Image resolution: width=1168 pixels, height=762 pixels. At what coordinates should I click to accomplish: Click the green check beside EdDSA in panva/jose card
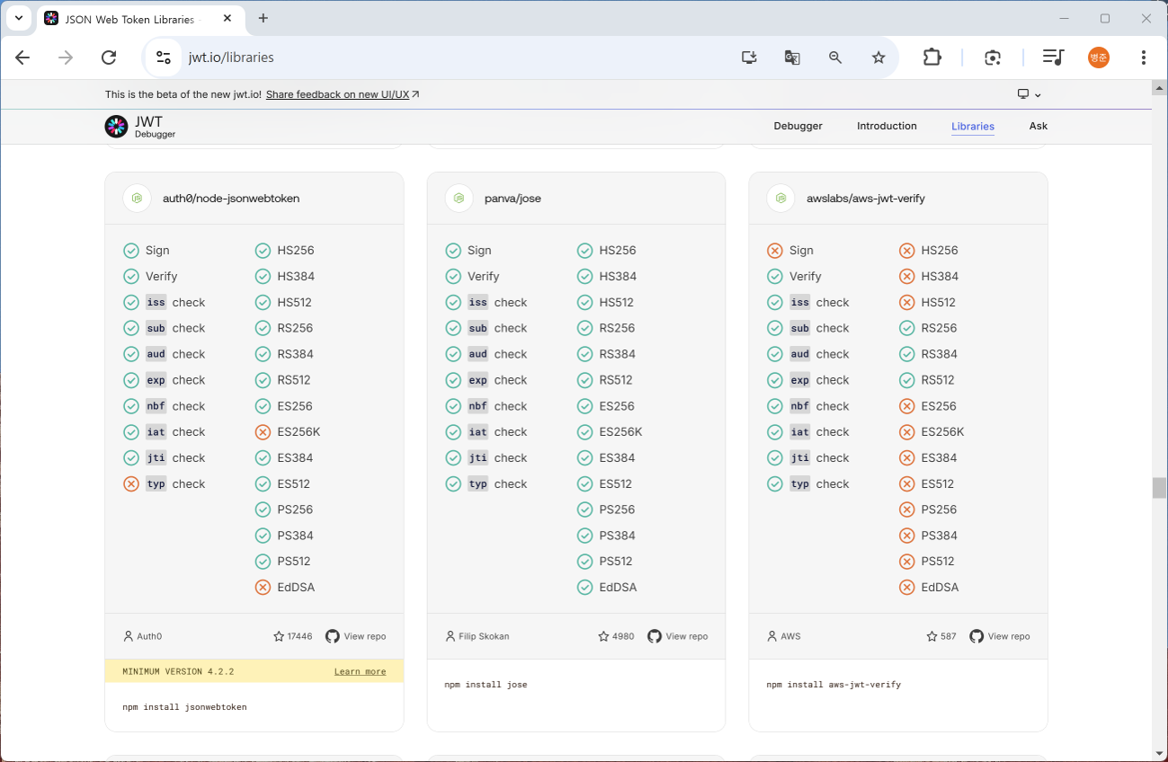584,588
